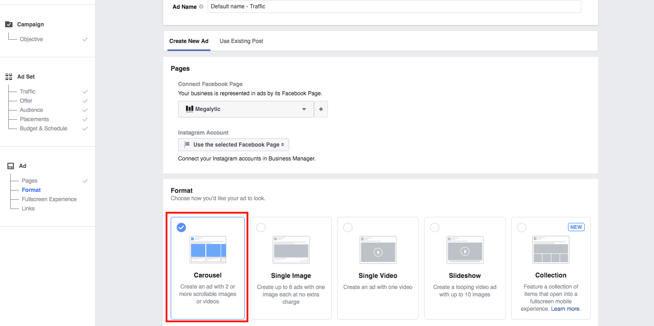Select the Slideshow format radio button
654x326 pixels.
click(x=435, y=228)
